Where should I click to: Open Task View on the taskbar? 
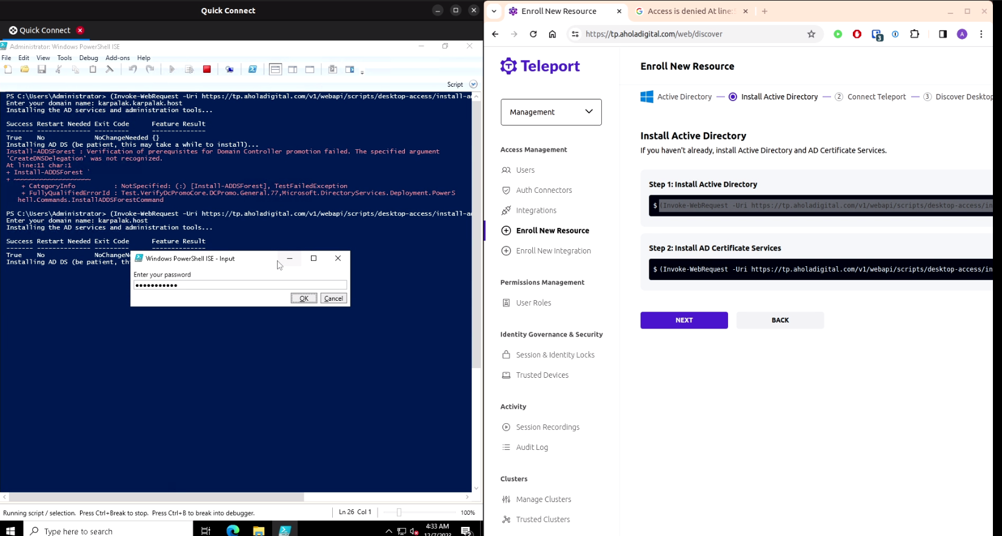pyautogui.click(x=205, y=531)
